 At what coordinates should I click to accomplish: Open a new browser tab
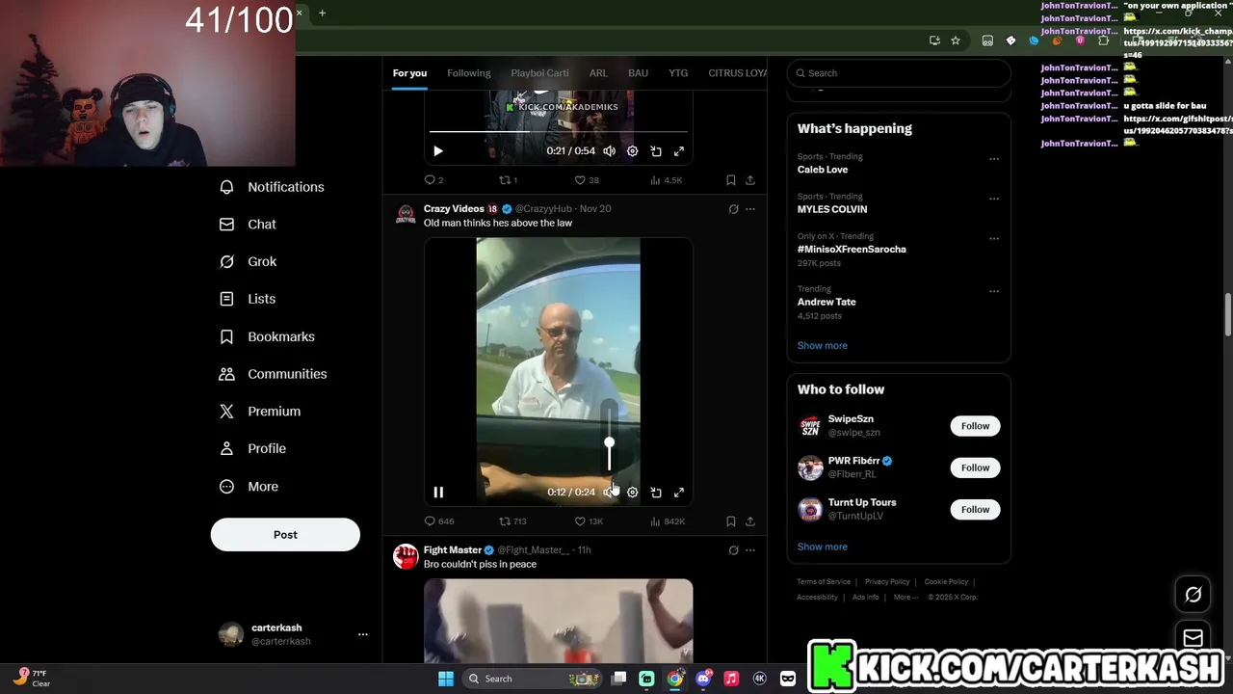[322, 13]
